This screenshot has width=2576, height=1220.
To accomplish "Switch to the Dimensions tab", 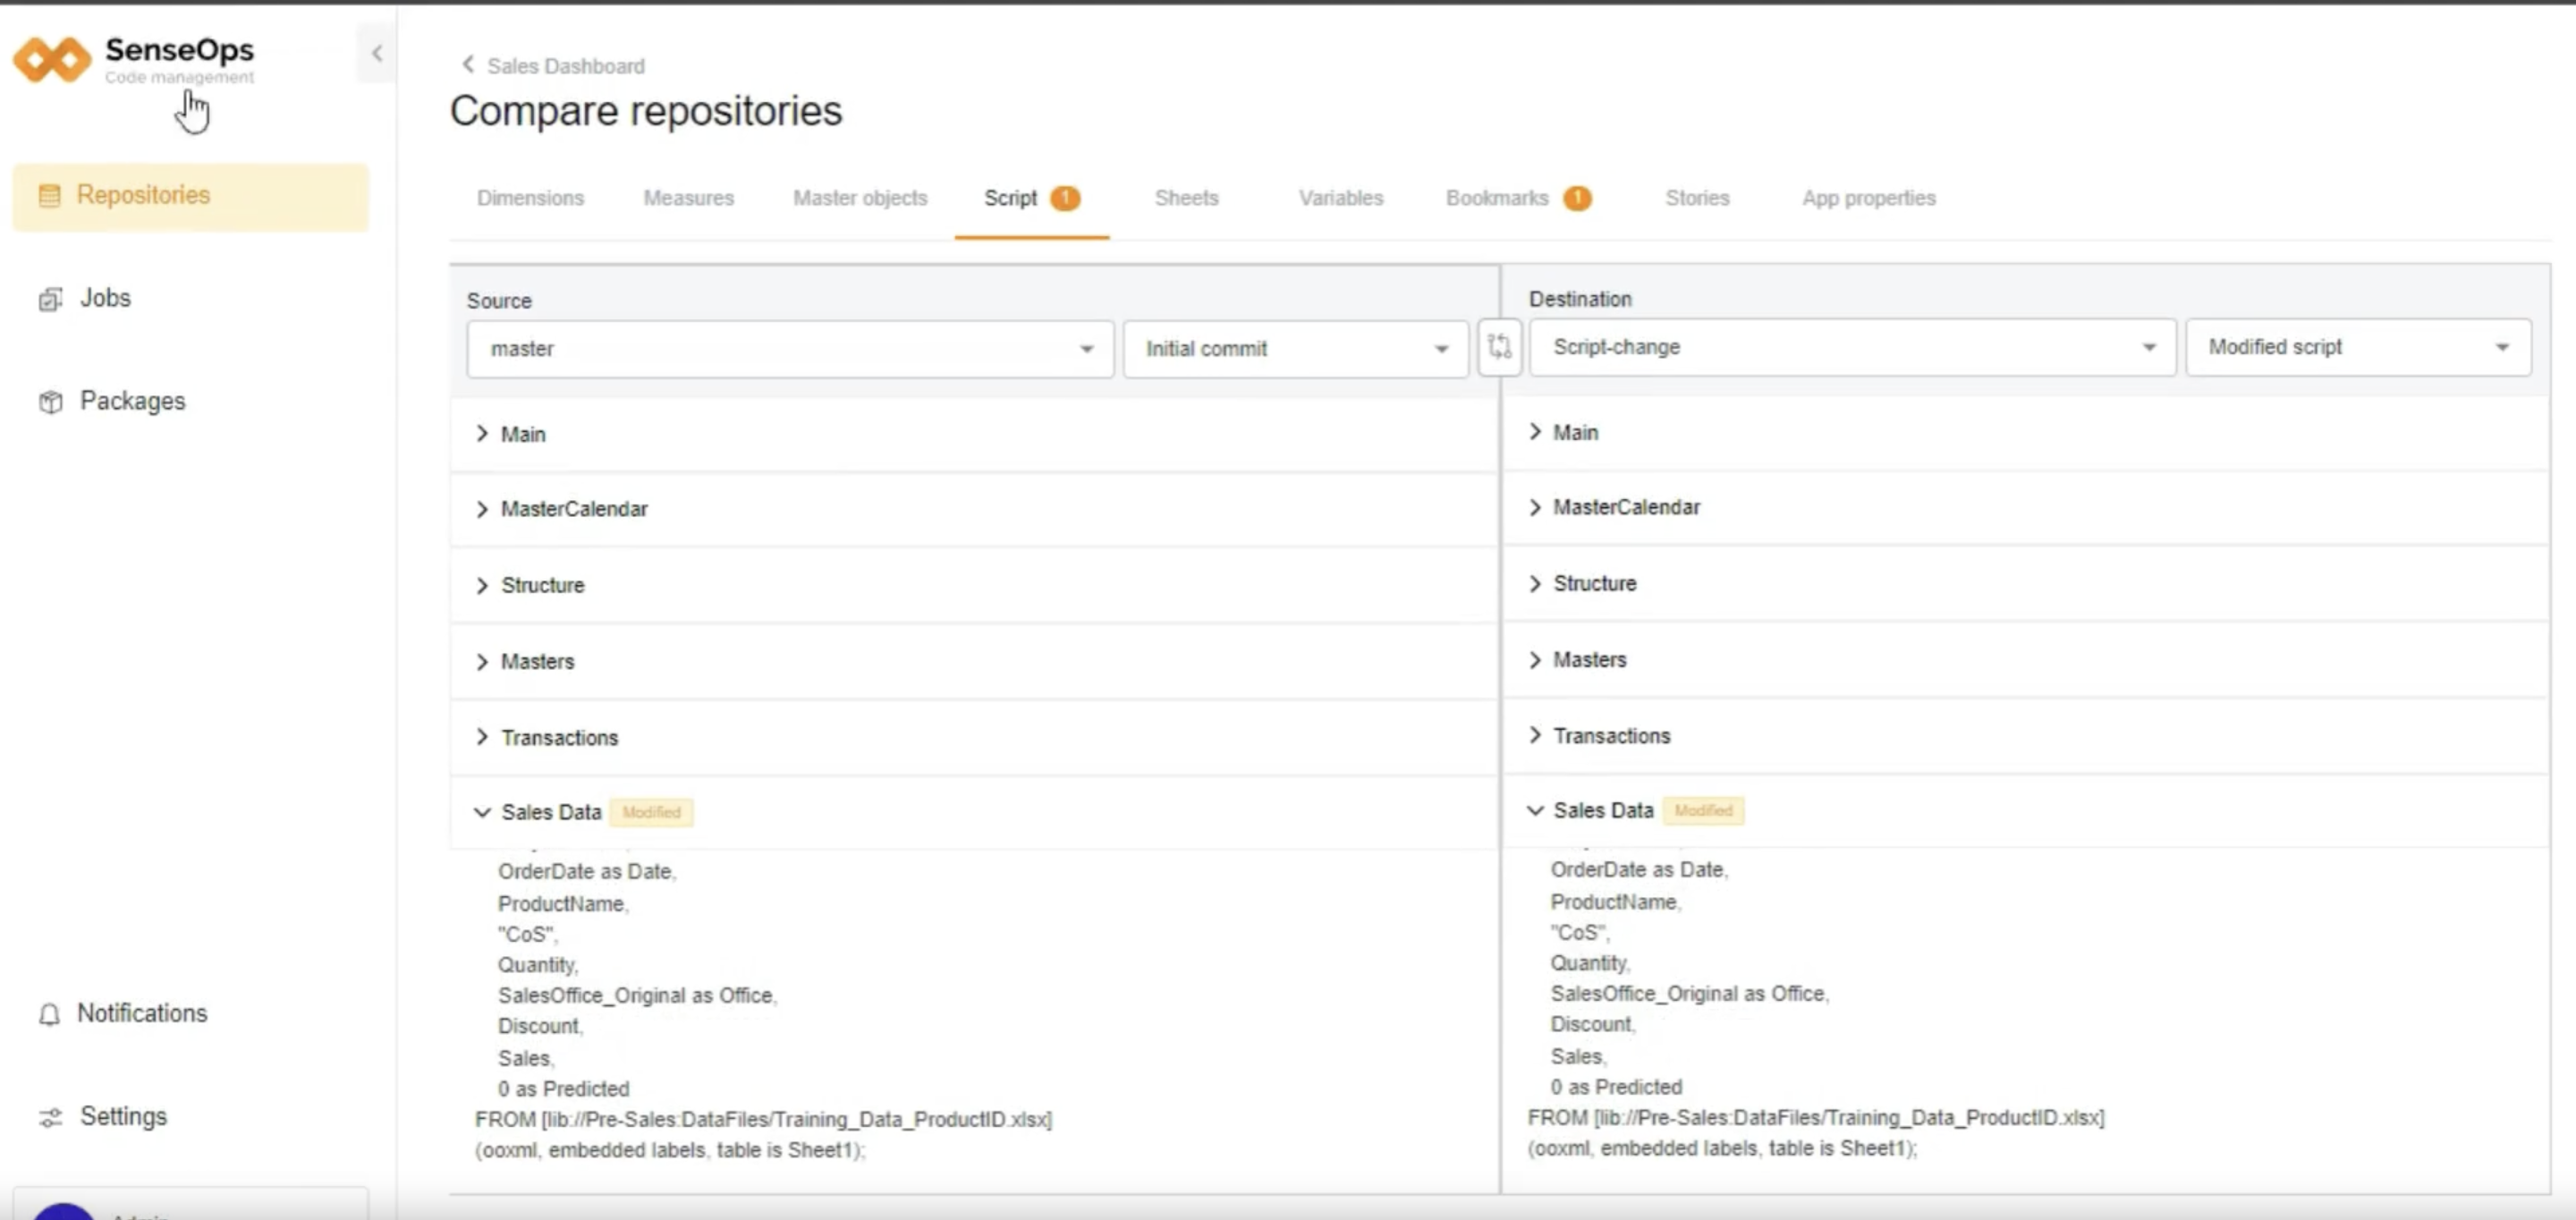I will [x=530, y=198].
